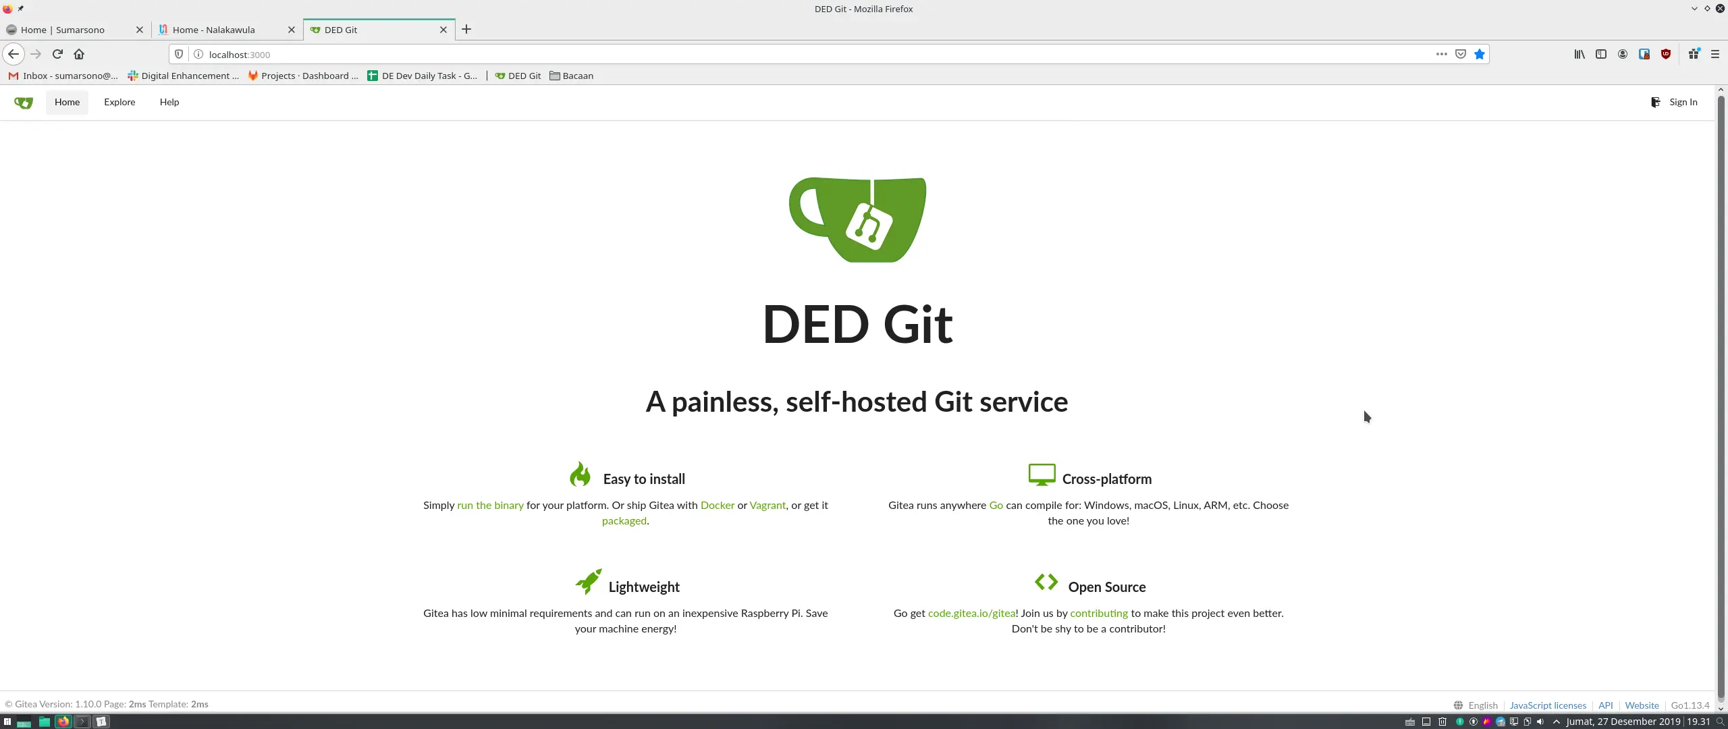This screenshot has height=729, width=1728.
Task: Open Firefox hamburger menu
Action: pos(1715,54)
